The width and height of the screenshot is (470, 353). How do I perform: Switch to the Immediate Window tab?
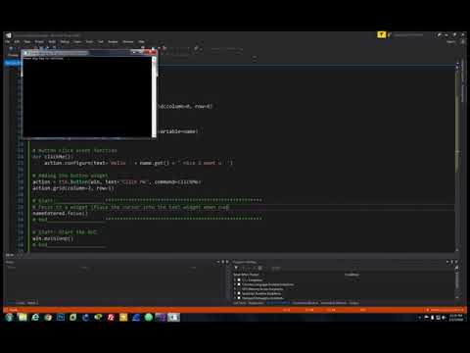tap(334, 303)
